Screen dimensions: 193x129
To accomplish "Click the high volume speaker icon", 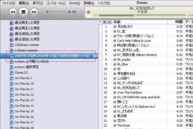I will point(74,12).
